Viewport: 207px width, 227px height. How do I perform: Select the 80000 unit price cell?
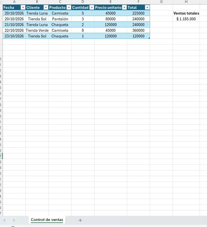click(x=111, y=19)
